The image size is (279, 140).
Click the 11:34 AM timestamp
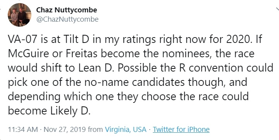tap(23, 130)
